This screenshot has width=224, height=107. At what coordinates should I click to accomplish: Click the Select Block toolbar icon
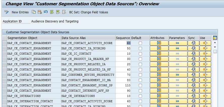click(58, 12)
